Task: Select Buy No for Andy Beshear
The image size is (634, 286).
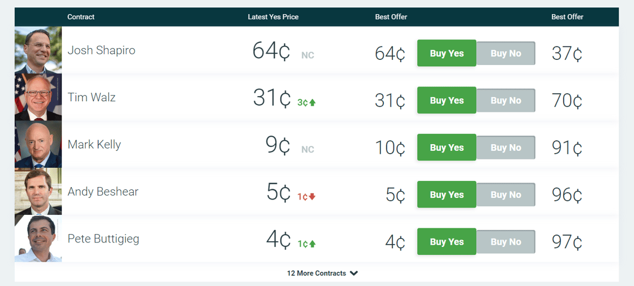Action: [506, 195]
